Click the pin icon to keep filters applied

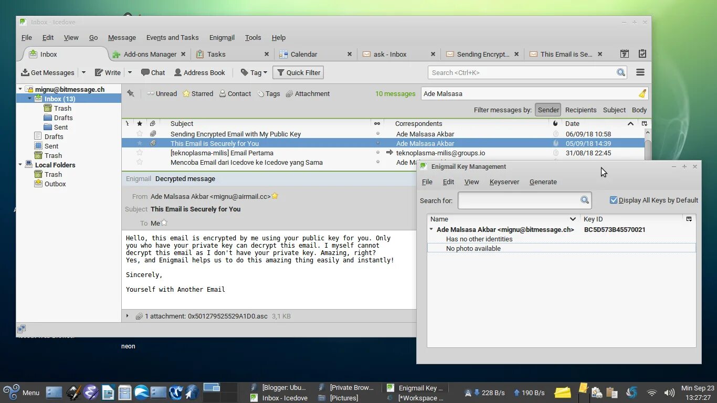coord(131,93)
